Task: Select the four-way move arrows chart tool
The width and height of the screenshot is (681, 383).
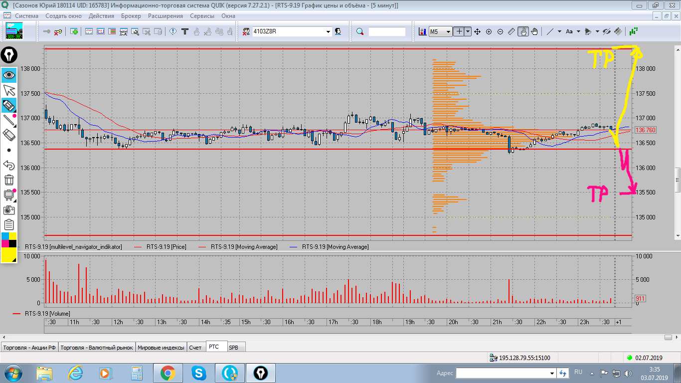Action: (x=477, y=31)
